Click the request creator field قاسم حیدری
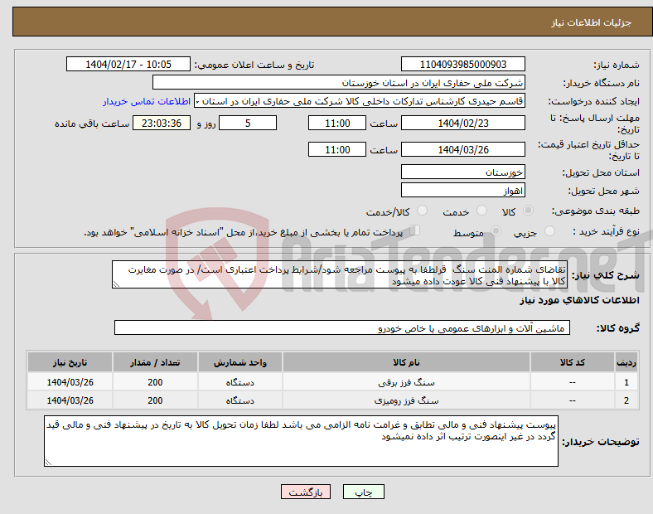Screen dimensions: 653x514 click(x=360, y=101)
